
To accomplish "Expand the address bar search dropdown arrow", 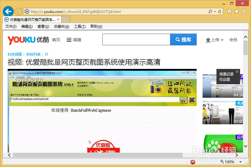I will coord(215,12).
